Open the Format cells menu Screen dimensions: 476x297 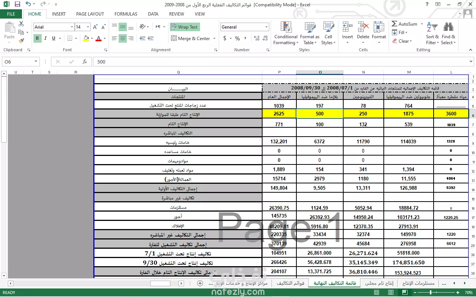379,33
